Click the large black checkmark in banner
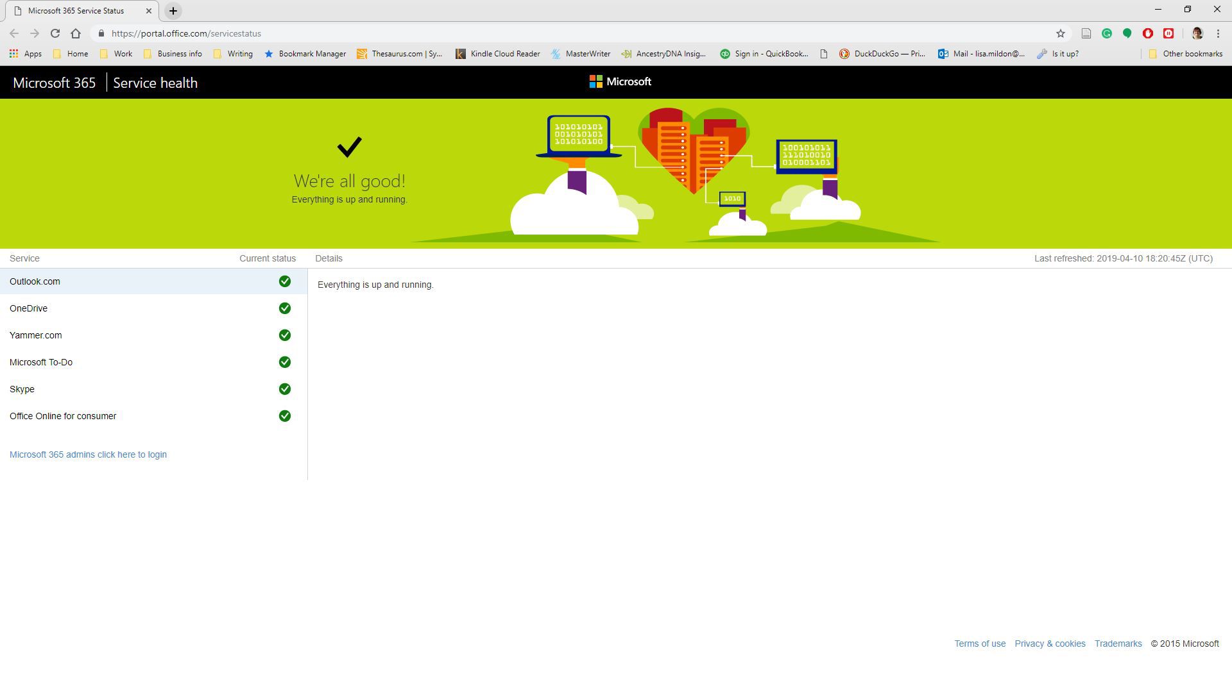Screen dimensions: 1232x673 pos(350,147)
